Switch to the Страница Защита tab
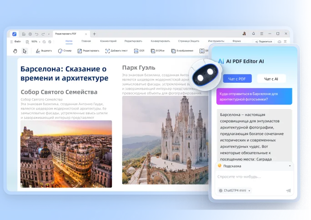This screenshot has height=220, width=311. click(188, 41)
